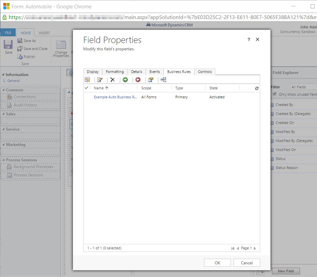The width and height of the screenshot is (317, 277).
Task: Sort the list by the Name column
Action: [101, 88]
